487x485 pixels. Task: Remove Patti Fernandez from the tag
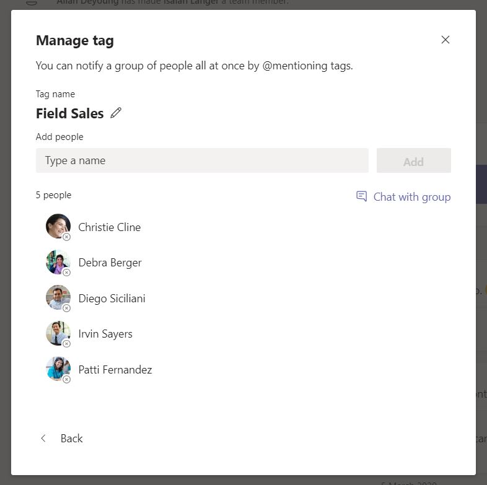pyautogui.click(x=67, y=380)
